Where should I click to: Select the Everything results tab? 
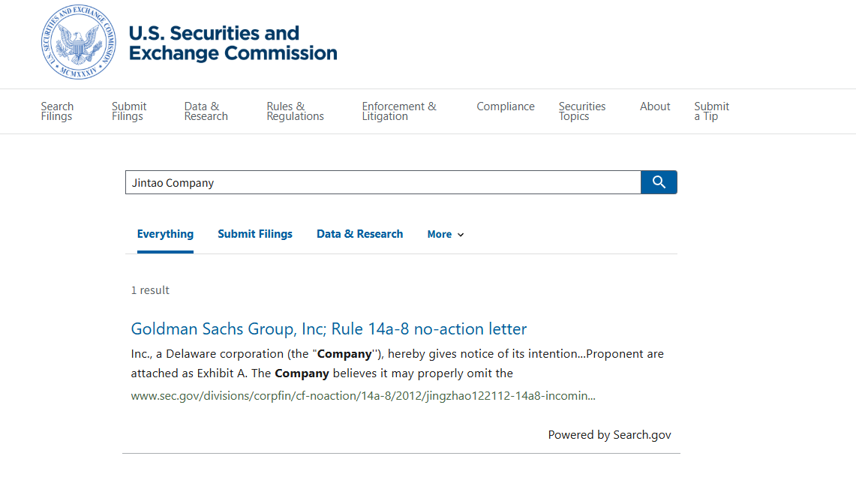(165, 234)
